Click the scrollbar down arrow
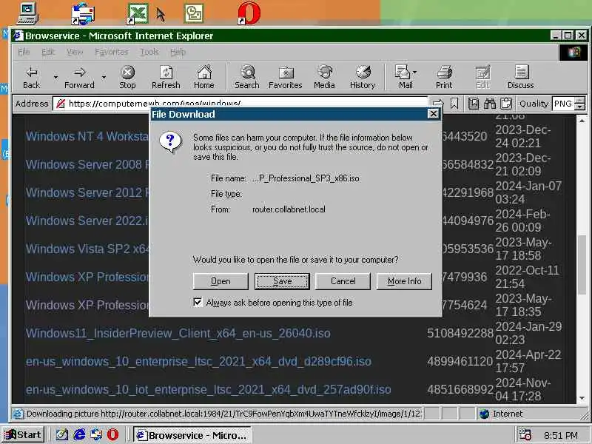The width and height of the screenshot is (592, 444). coord(582,398)
